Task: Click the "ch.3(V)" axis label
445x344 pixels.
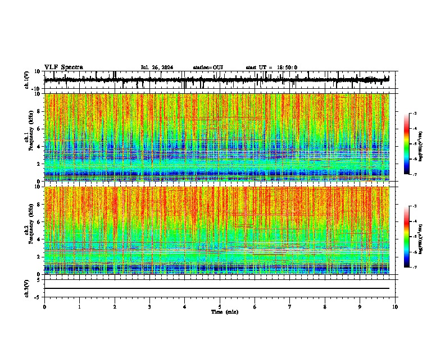Action: coord(27,288)
